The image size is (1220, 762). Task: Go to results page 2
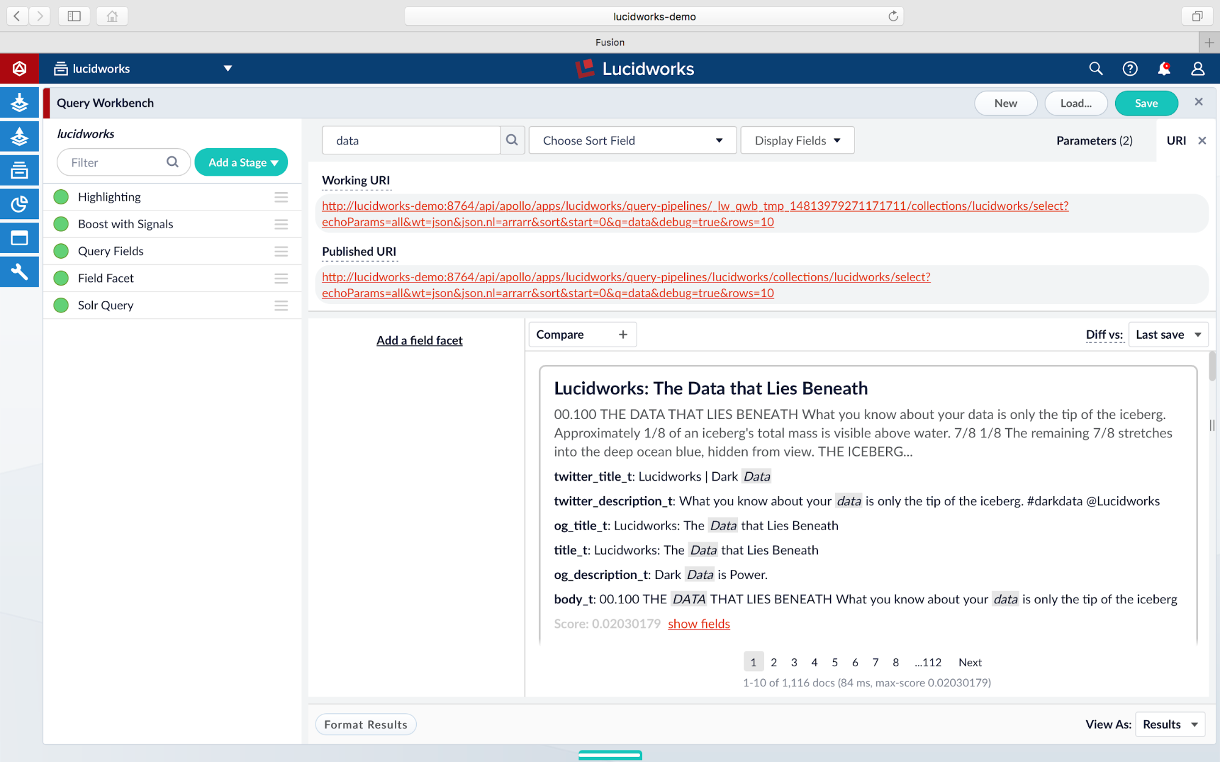tap(773, 662)
